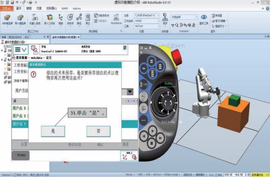
Task: Open the MoveL instruction template in status bar
Action: (130, 174)
